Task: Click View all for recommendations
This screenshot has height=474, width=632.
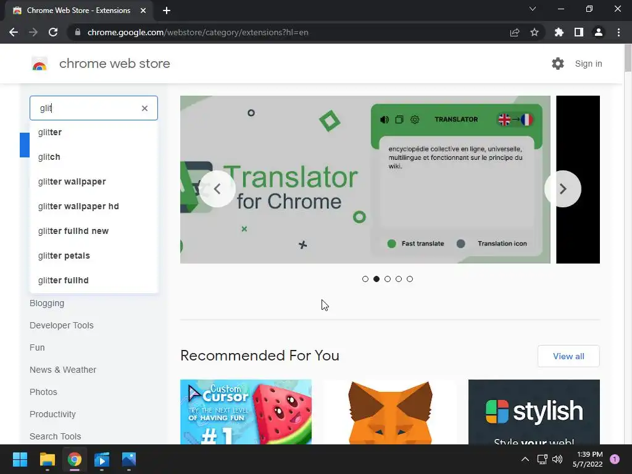Action: [x=568, y=356]
